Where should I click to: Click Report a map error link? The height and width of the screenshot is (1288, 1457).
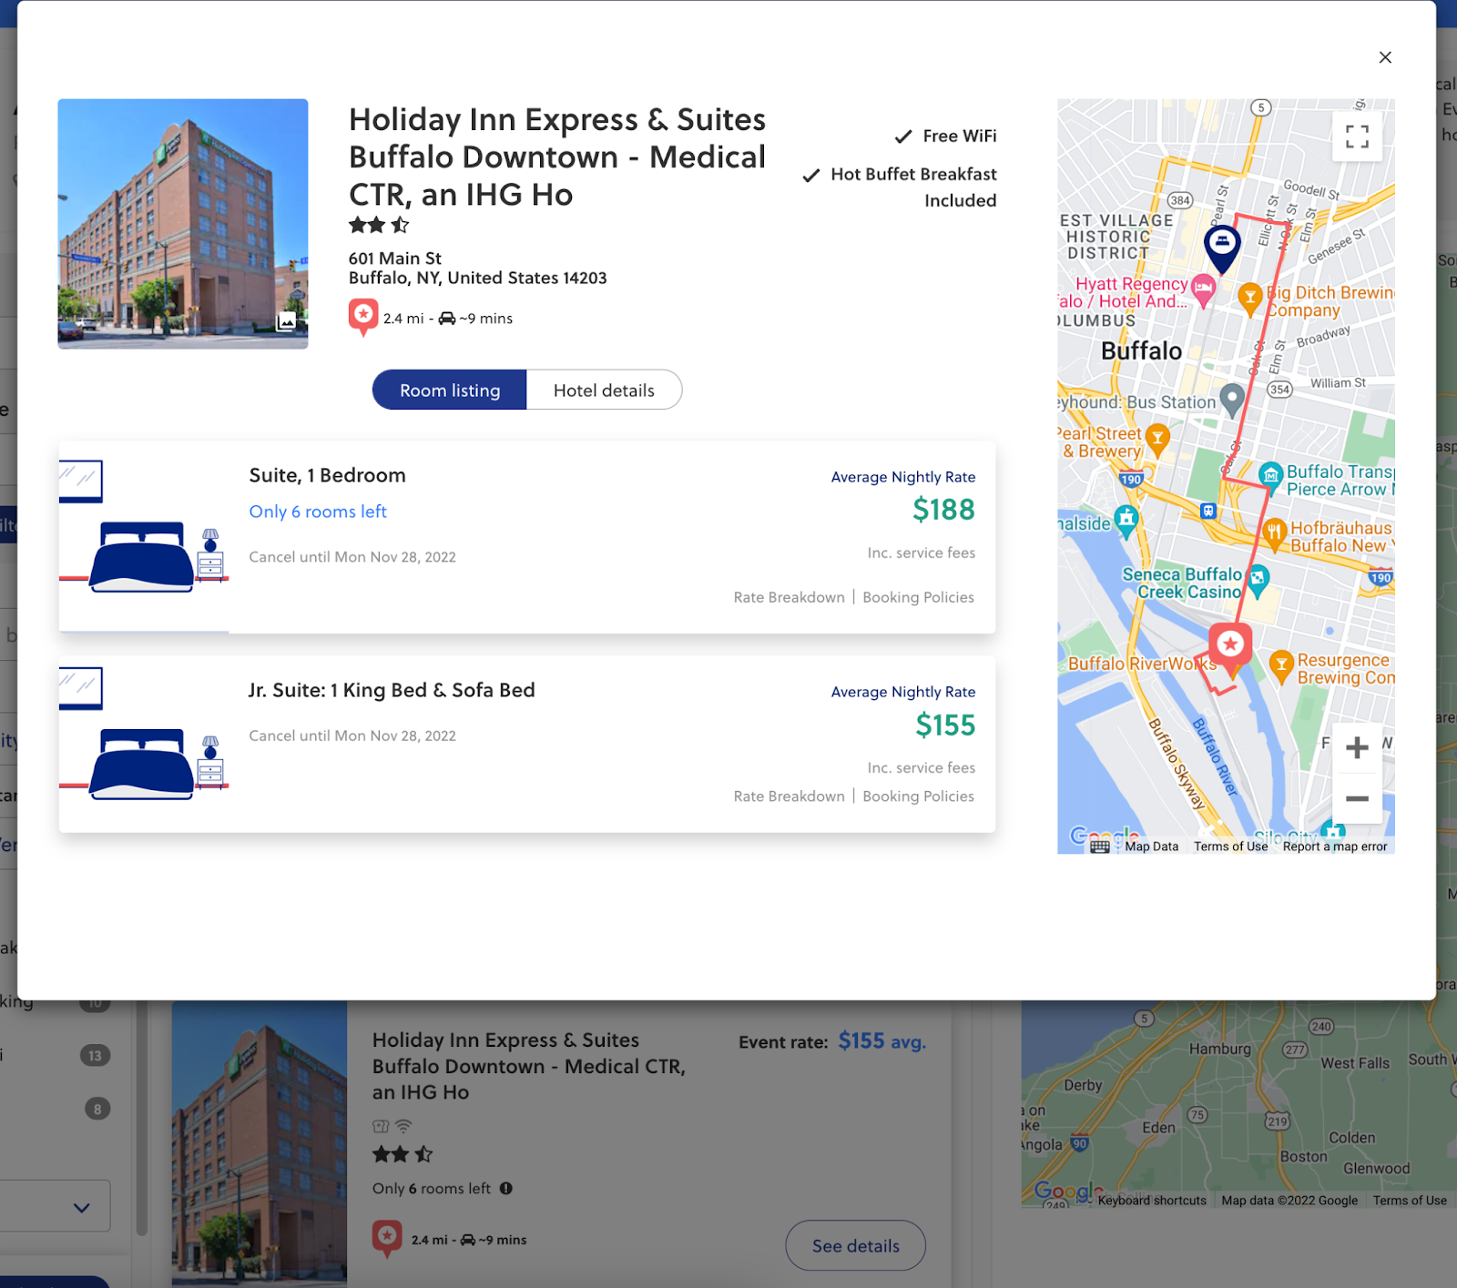(1335, 847)
